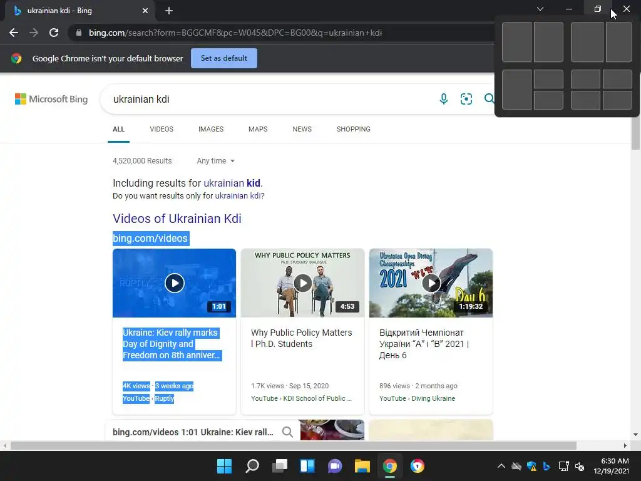
Task: Open Videos of Ukrainian Kdi heading
Action: [x=177, y=219]
